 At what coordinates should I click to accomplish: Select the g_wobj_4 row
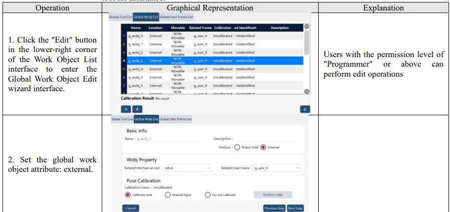[x=212, y=69]
